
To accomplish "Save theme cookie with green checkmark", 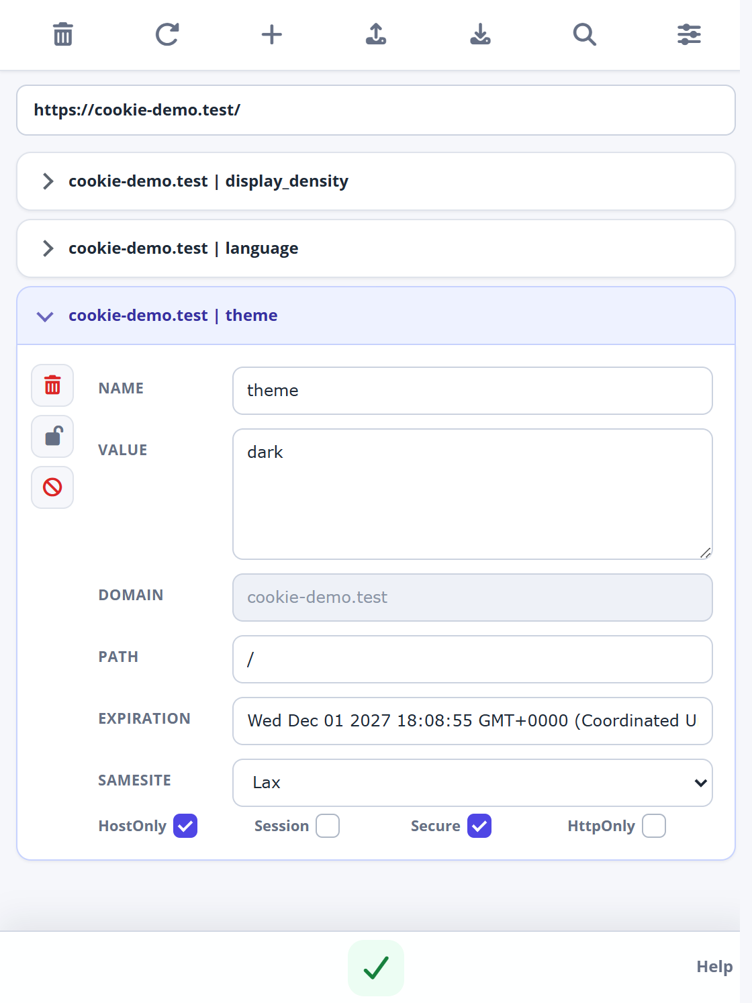I will [x=376, y=967].
